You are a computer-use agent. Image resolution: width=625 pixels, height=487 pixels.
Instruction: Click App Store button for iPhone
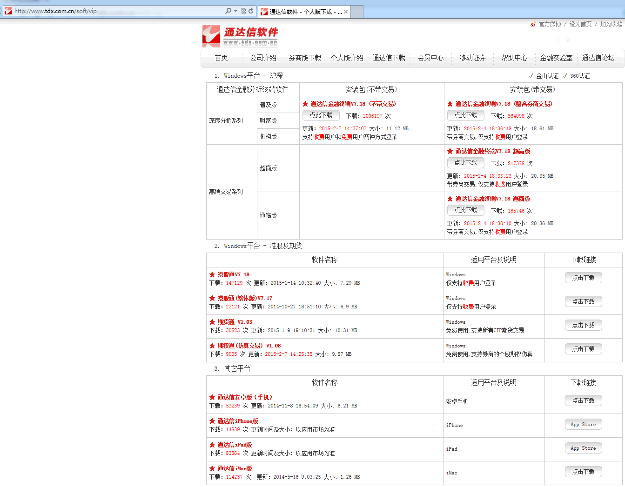tap(583, 424)
